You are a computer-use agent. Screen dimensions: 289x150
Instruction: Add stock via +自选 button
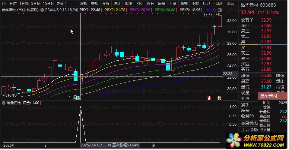tap(217, 4)
